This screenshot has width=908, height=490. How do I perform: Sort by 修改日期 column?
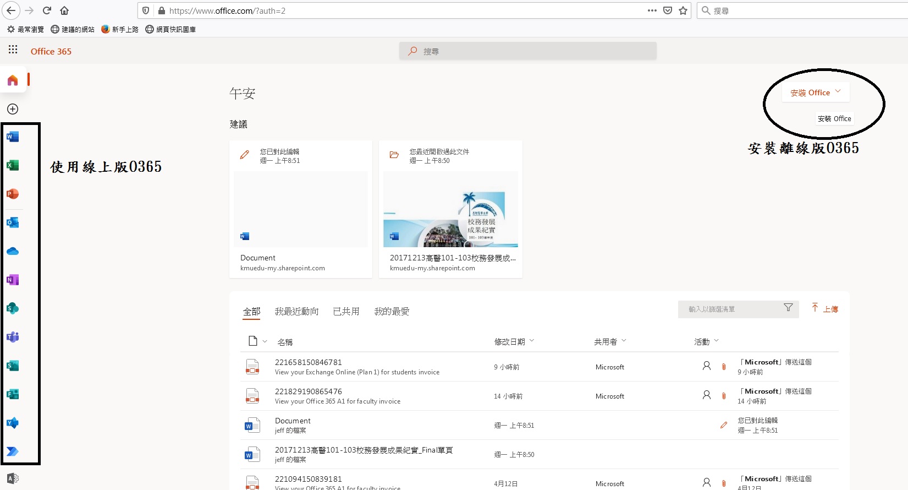[x=514, y=342]
